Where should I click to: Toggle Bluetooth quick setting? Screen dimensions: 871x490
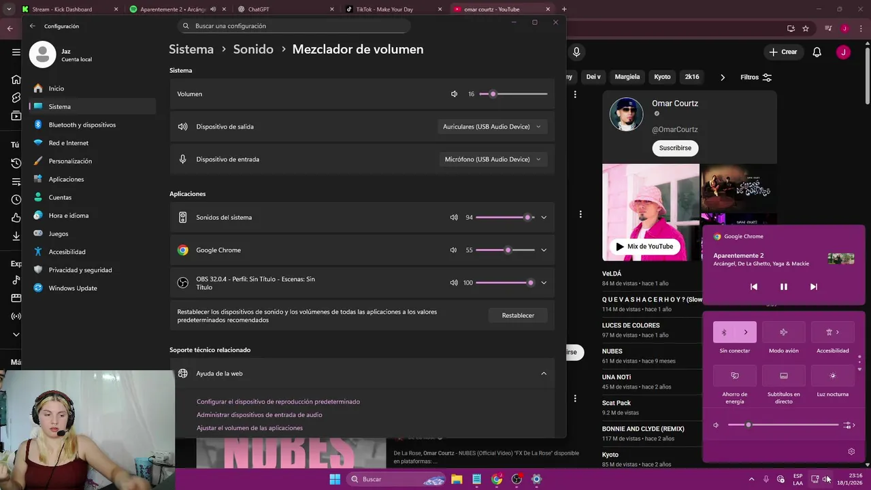(x=724, y=332)
